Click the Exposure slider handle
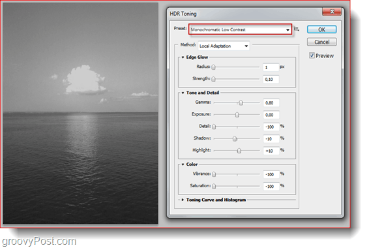The width and height of the screenshot is (369, 248). (x=237, y=115)
